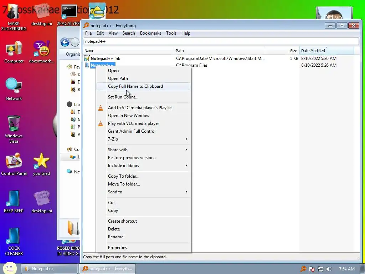Select the 2PACALYPSE command prompt icon
Image resolution: width=365 pixels, height=274 pixels.
[69, 15]
